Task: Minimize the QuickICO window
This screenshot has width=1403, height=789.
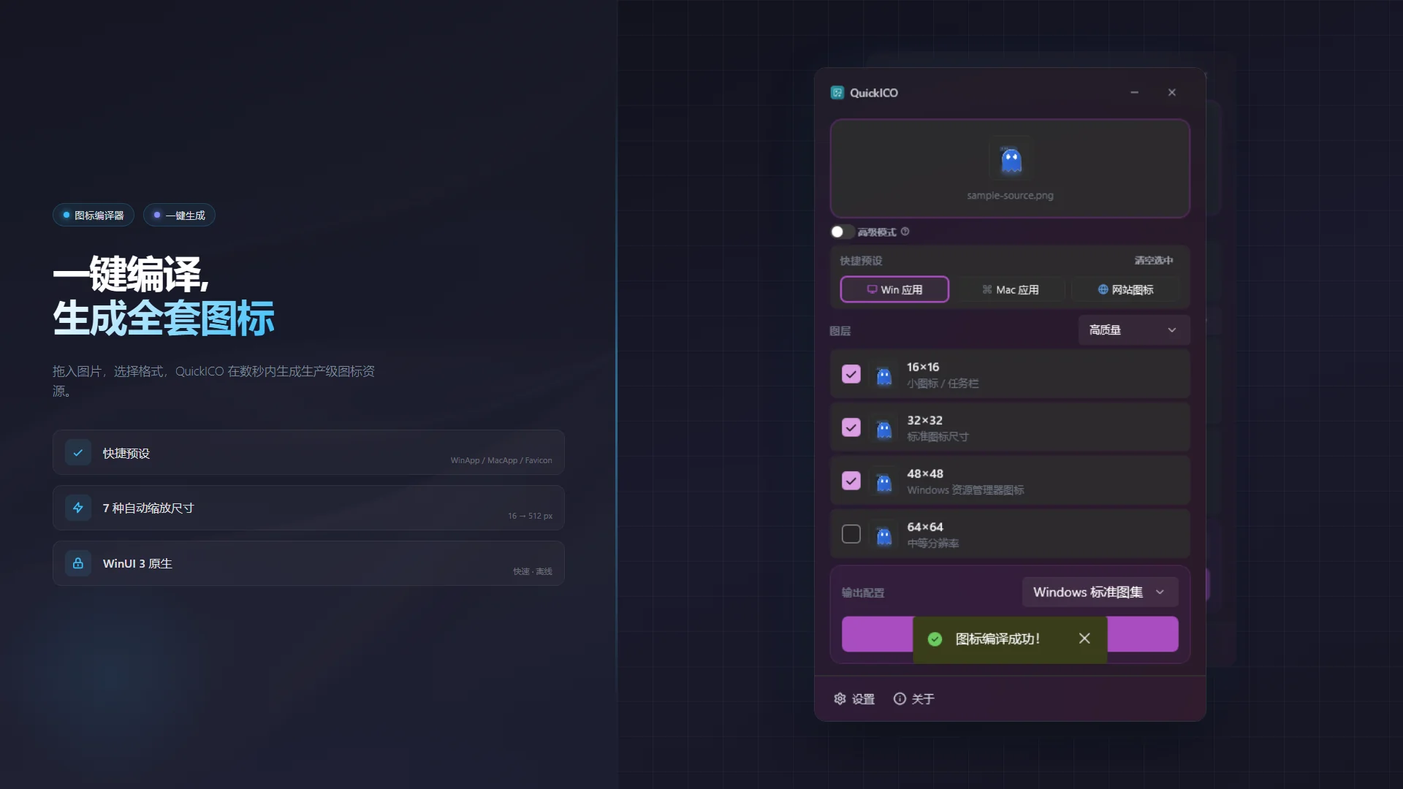Action: tap(1134, 93)
